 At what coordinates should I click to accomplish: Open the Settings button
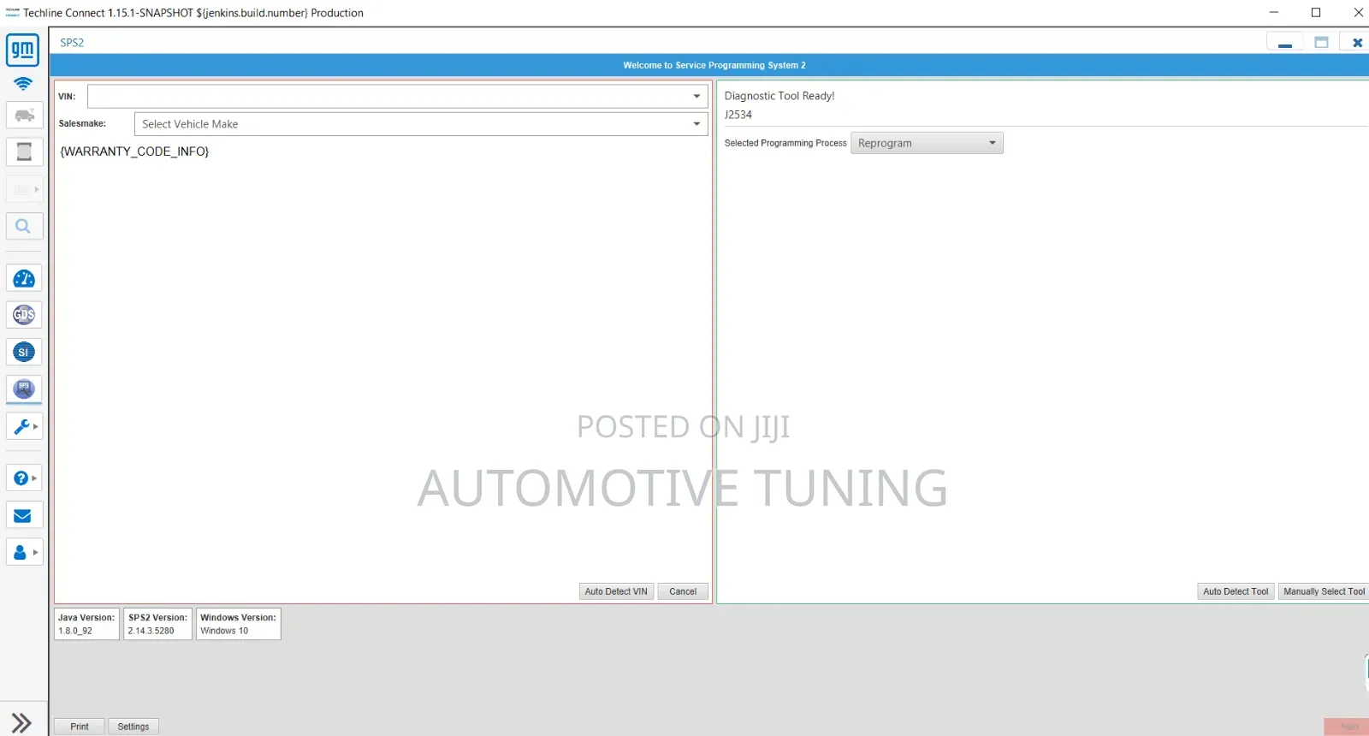point(133,727)
